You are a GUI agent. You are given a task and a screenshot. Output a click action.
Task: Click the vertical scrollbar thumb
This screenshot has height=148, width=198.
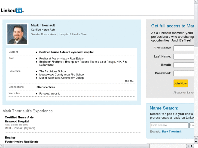point(196,26)
